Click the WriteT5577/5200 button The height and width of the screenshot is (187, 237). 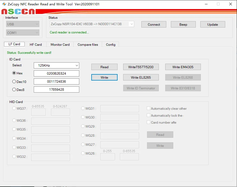141,67
